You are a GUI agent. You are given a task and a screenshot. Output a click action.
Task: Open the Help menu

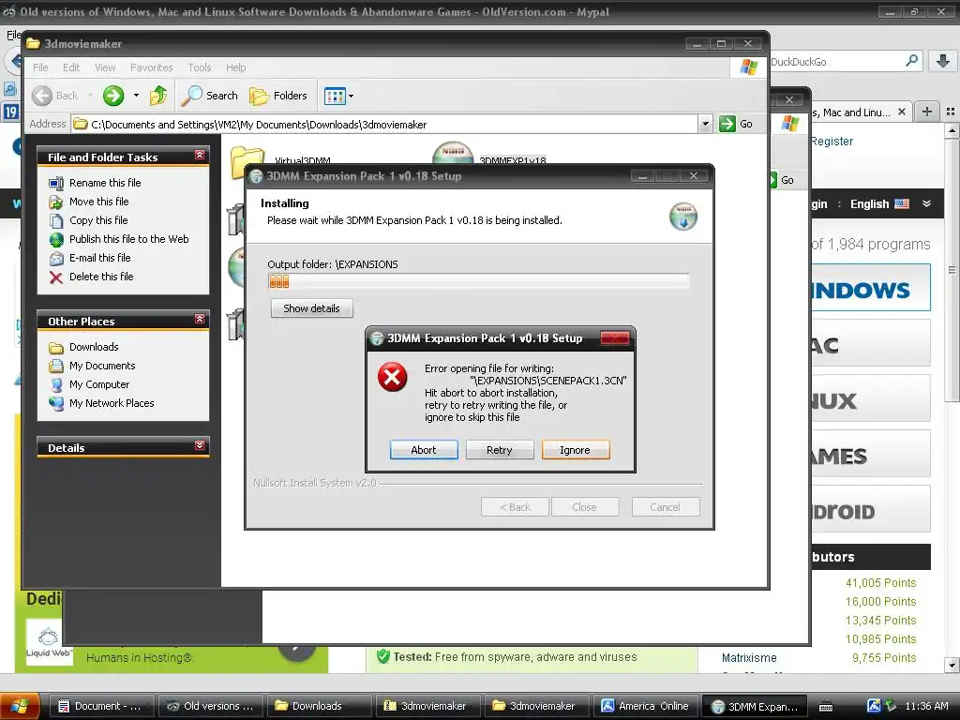[235, 67]
